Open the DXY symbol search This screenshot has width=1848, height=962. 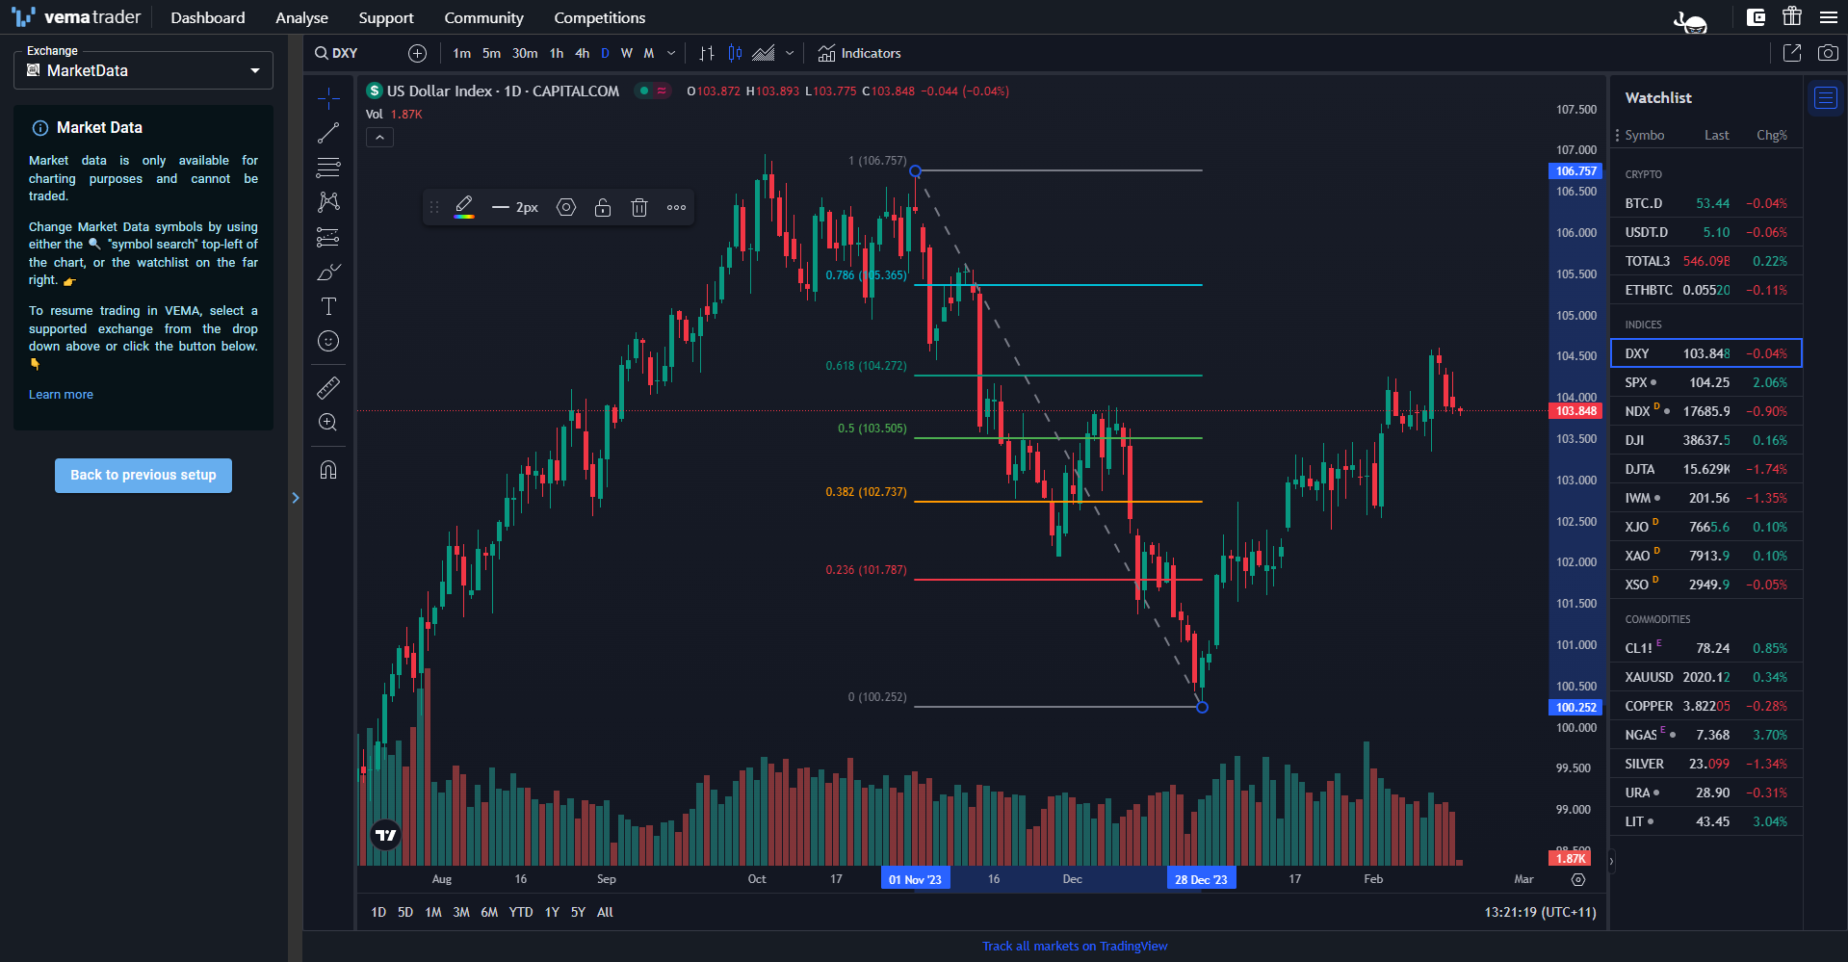click(337, 53)
